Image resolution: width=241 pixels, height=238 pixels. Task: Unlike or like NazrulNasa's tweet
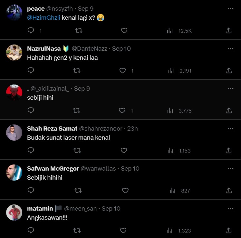(x=122, y=71)
